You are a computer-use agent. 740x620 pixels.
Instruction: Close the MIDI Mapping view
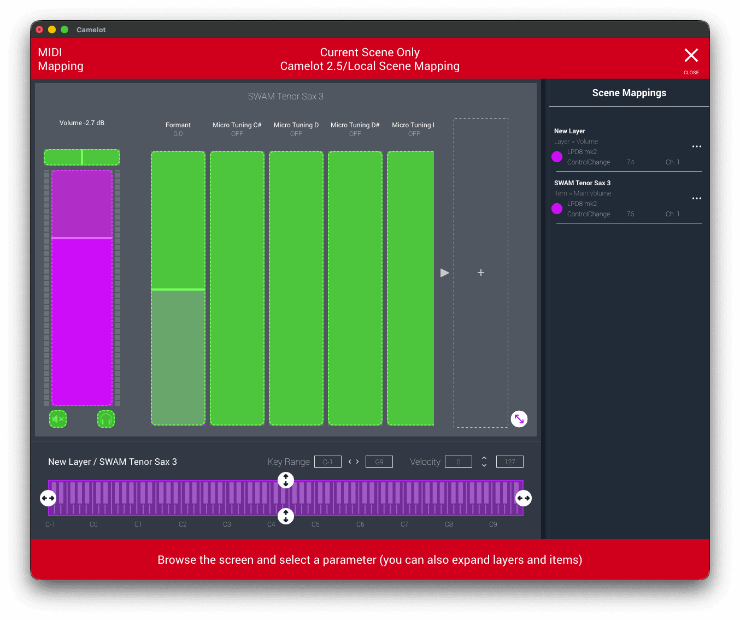coord(691,56)
